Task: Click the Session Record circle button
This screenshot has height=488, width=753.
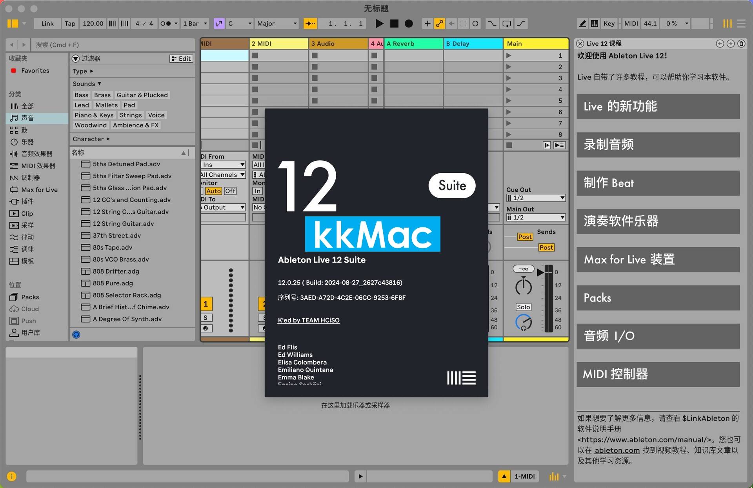Action: 475,24
